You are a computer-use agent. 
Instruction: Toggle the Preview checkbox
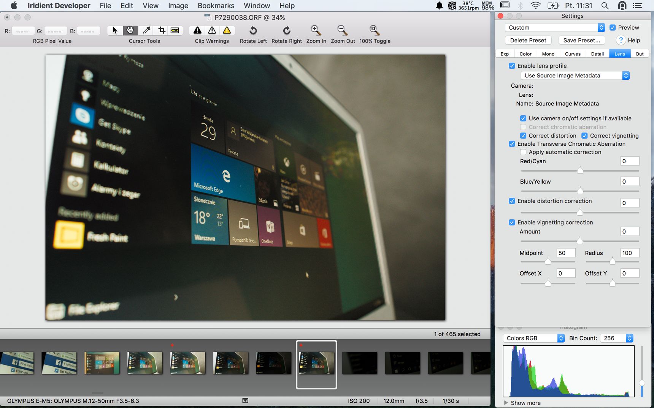point(613,27)
